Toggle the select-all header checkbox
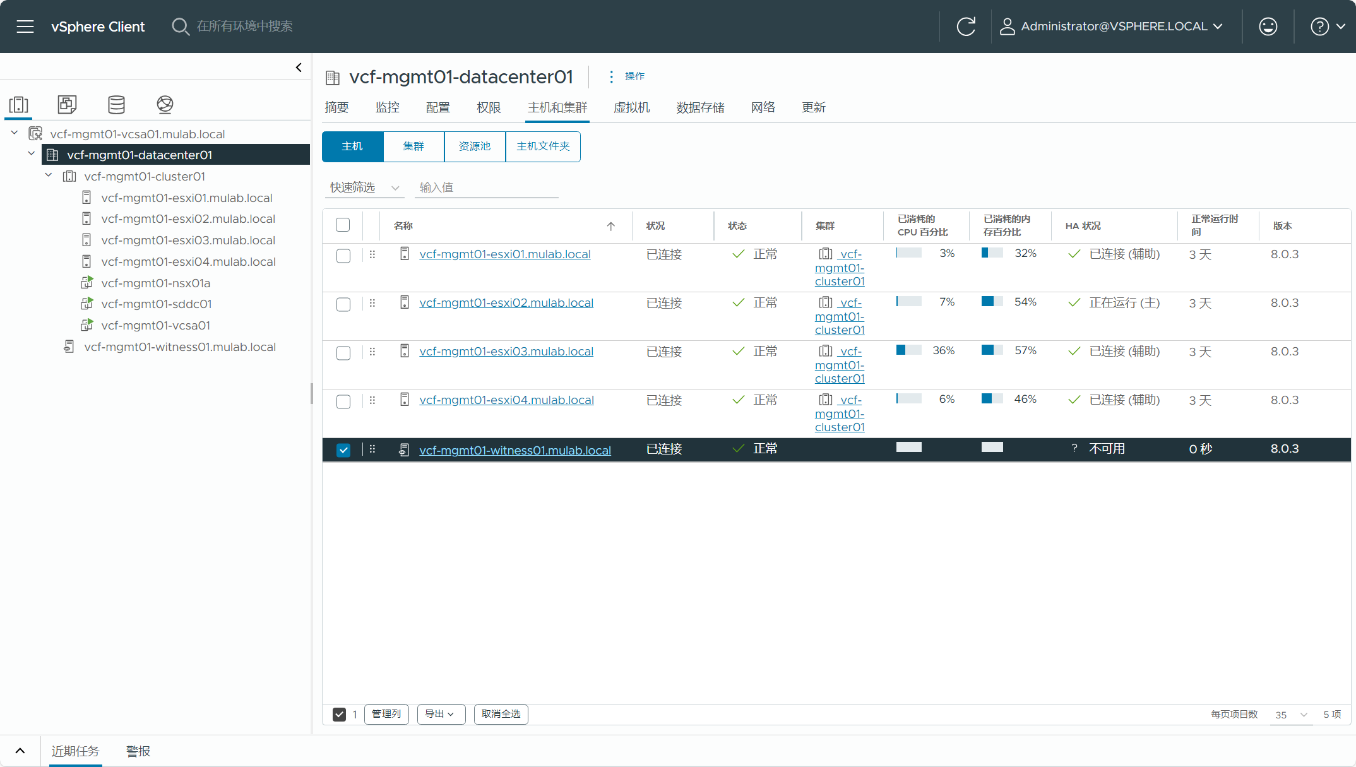 pos(343,225)
